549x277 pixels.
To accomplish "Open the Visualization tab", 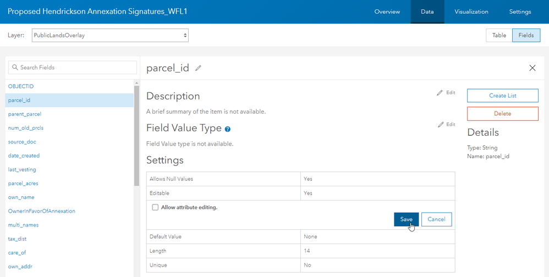I will click(471, 12).
